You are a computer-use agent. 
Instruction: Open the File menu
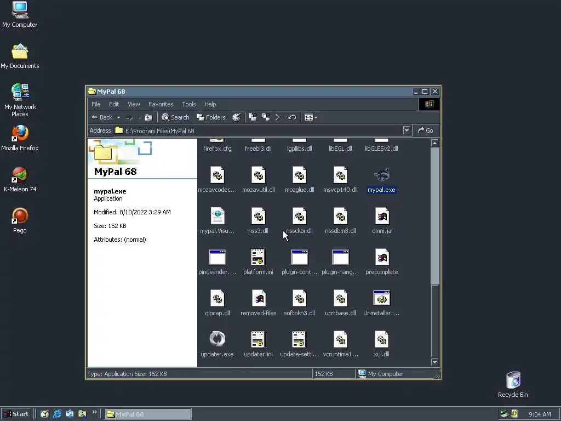pos(96,104)
